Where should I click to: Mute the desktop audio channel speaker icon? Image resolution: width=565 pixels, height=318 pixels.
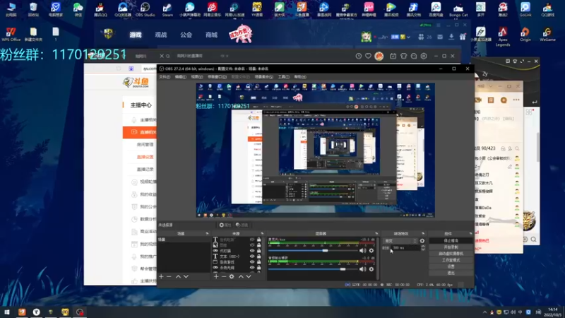click(x=362, y=269)
